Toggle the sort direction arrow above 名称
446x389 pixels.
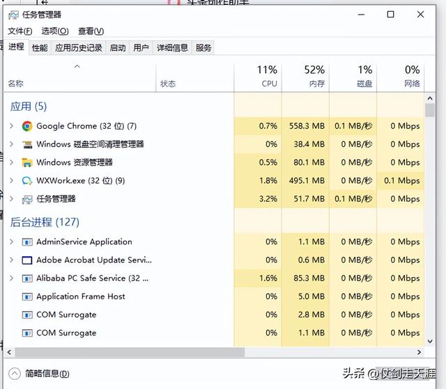point(77,66)
